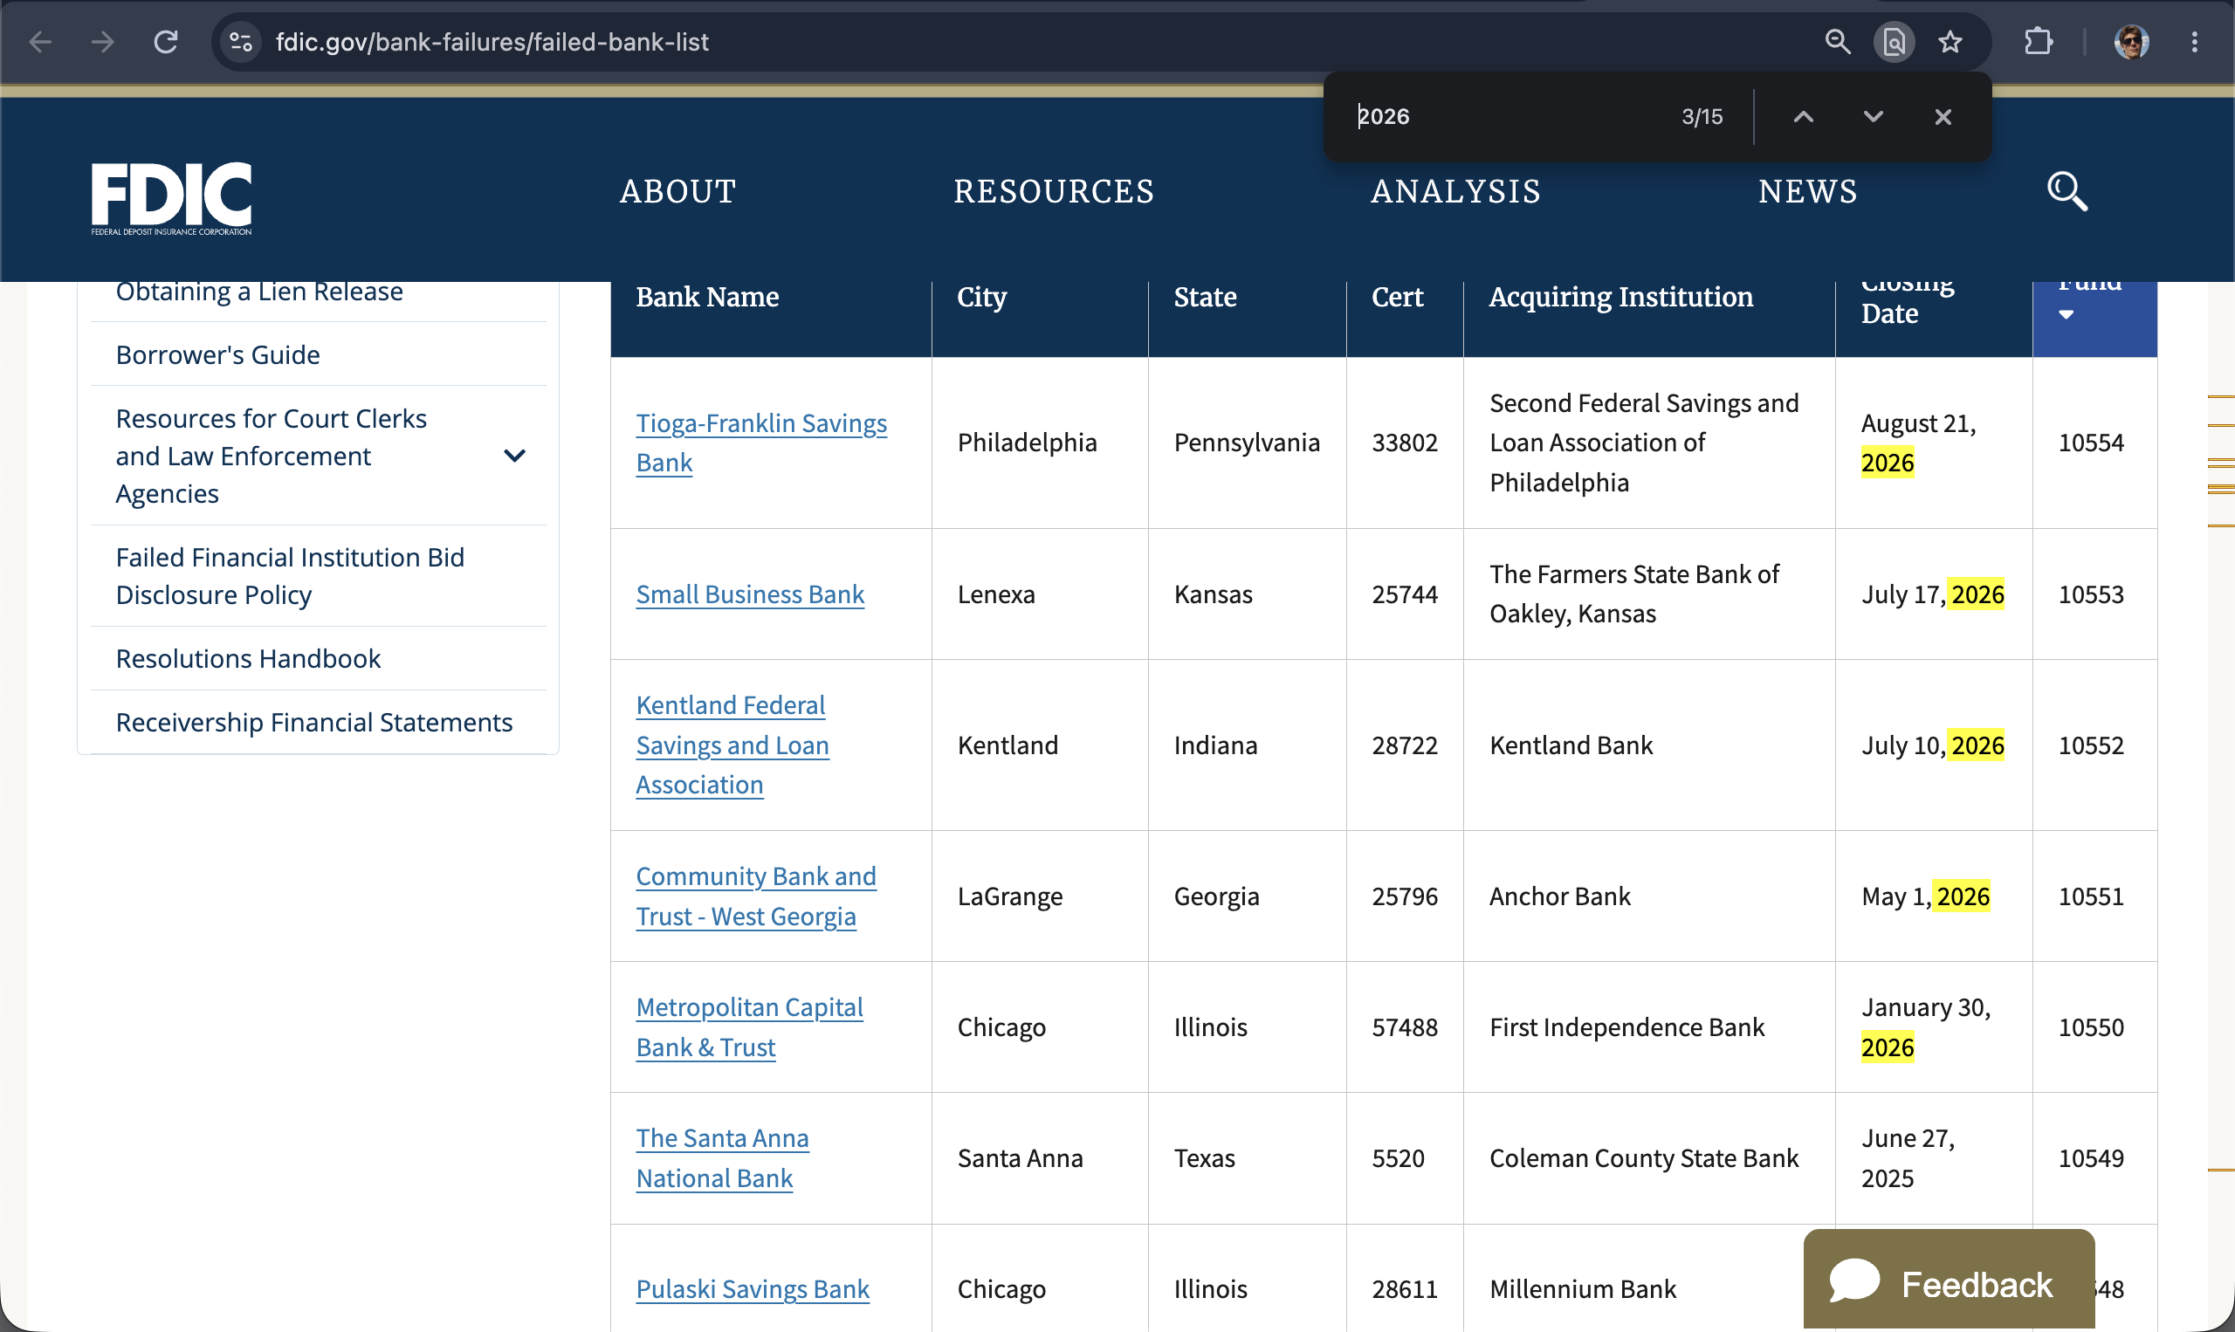Open Community Bank and Trust - West Georgia link
The width and height of the screenshot is (2235, 1332).
pos(756,896)
